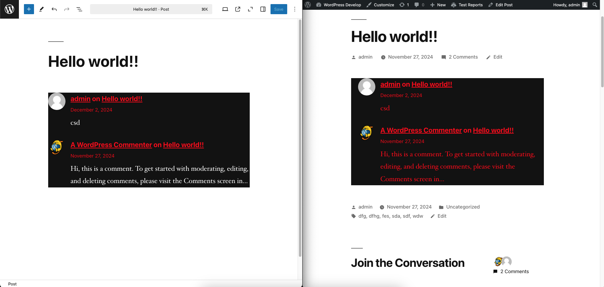604x287 pixels.
Task: Click the WordPress logo in editor
Action: click(9, 9)
